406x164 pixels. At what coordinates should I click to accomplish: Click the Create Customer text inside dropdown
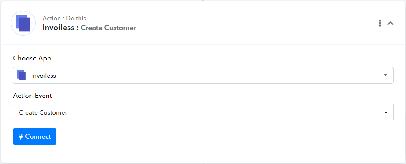43,113
